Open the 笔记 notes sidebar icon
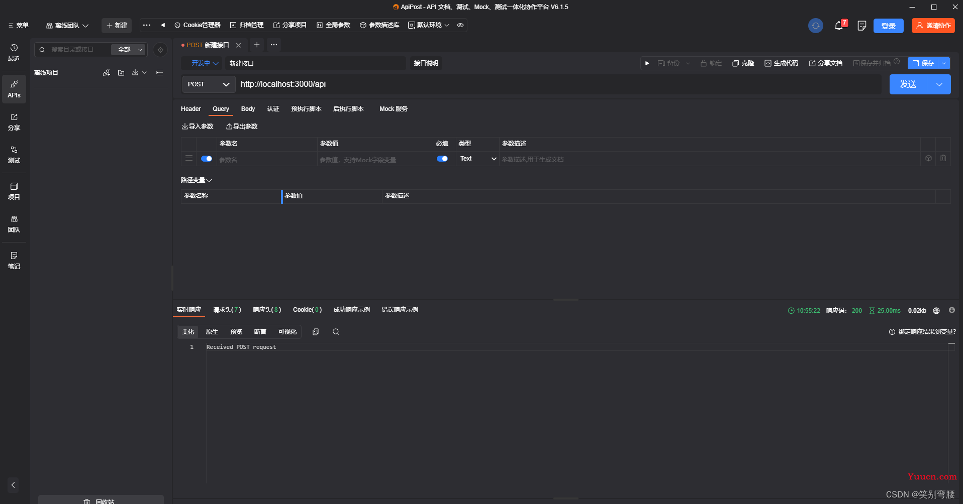The image size is (963, 504). pos(14,261)
